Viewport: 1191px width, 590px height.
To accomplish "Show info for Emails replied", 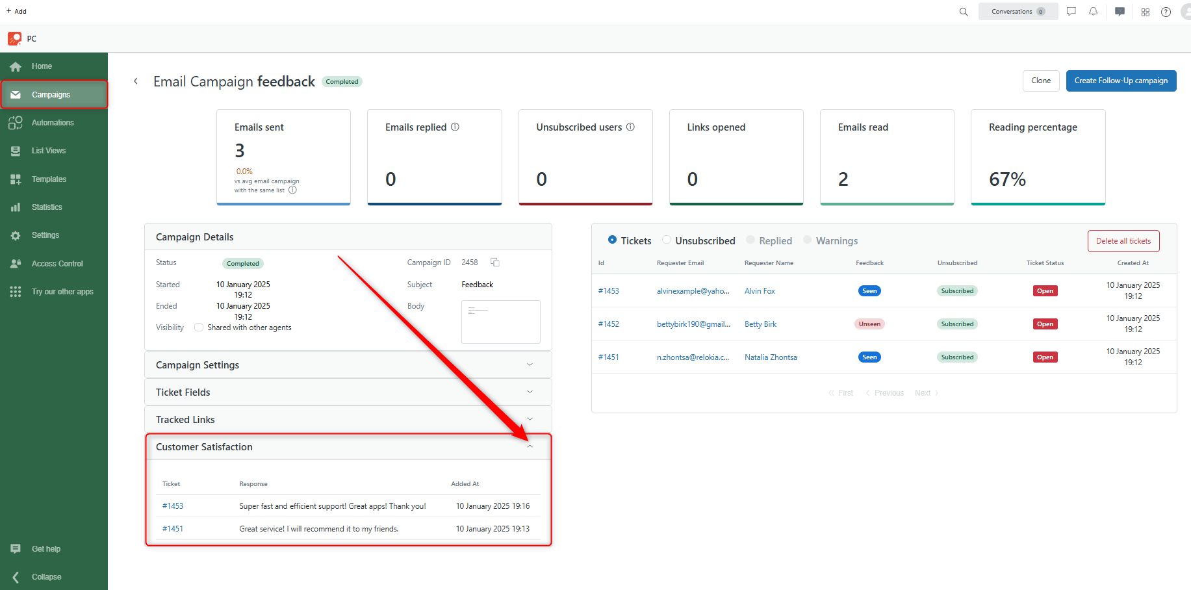I will pos(455,127).
